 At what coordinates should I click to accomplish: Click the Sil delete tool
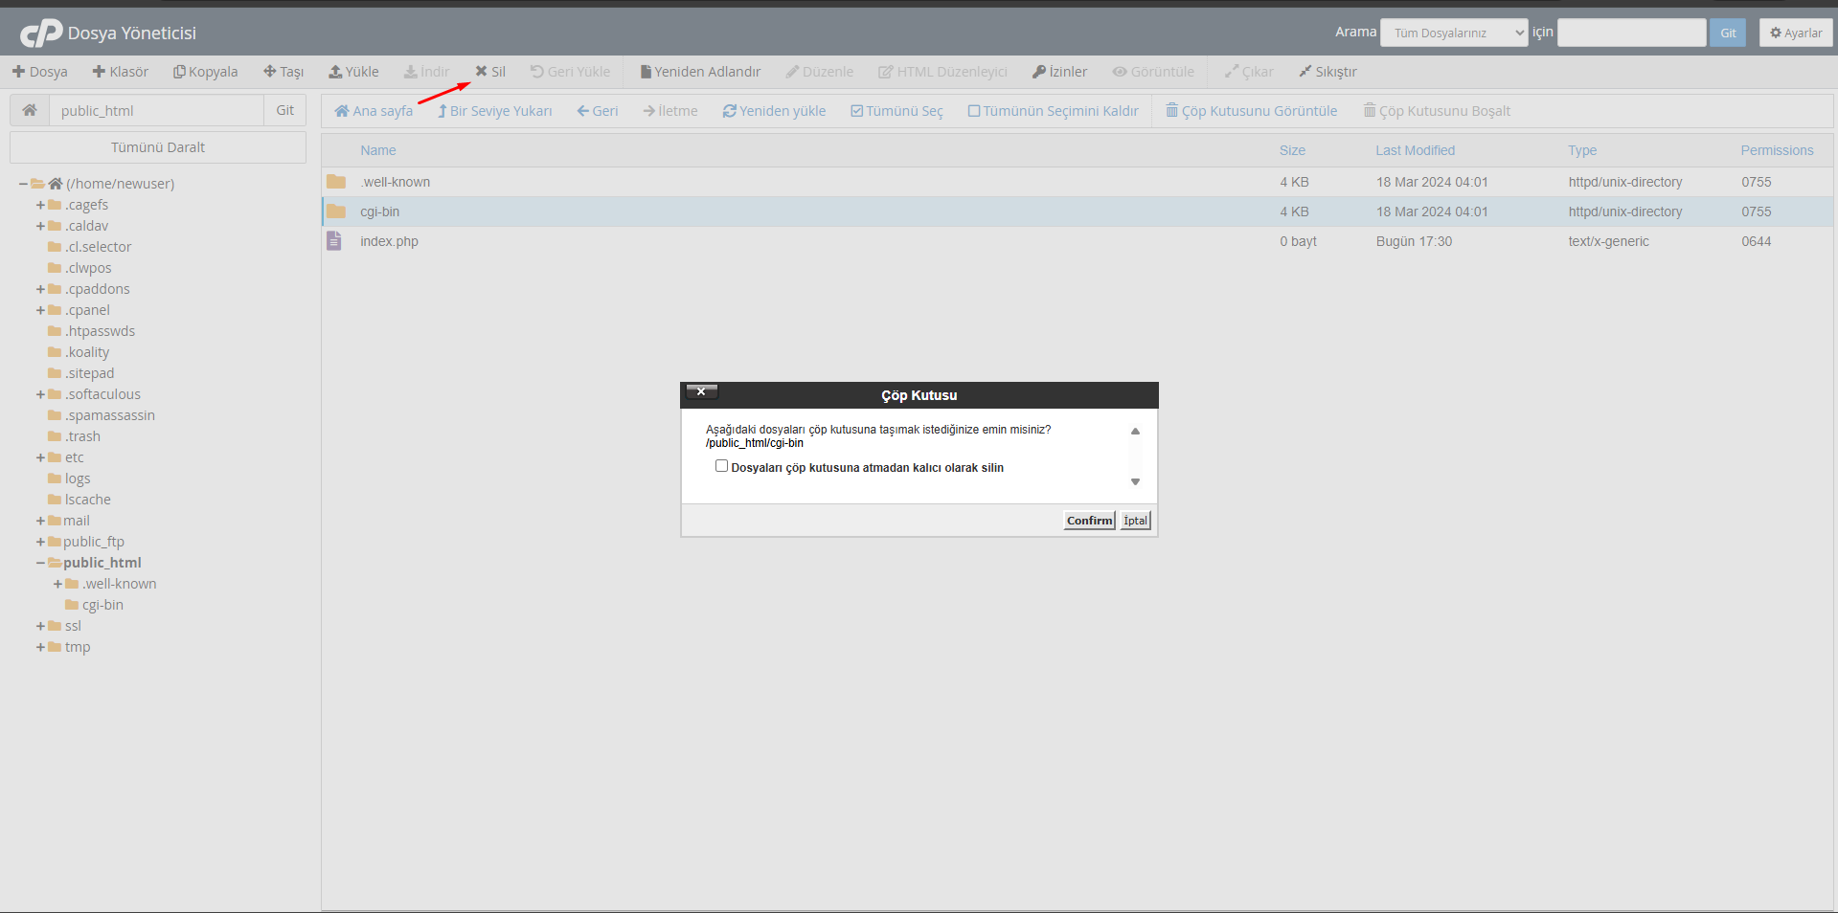[490, 72]
